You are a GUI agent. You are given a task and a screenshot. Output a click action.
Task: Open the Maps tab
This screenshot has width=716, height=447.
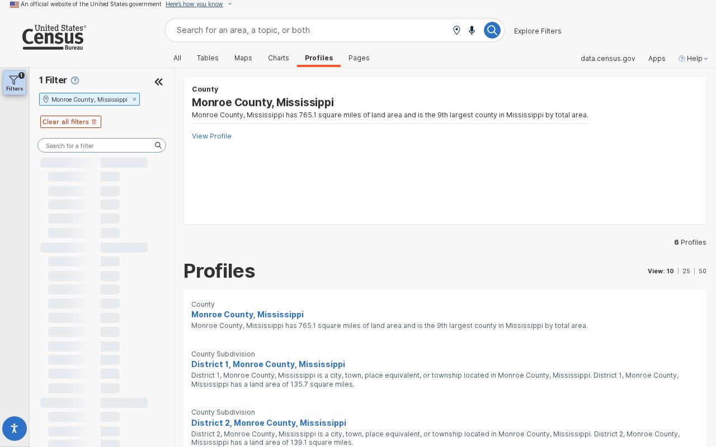[x=243, y=58]
